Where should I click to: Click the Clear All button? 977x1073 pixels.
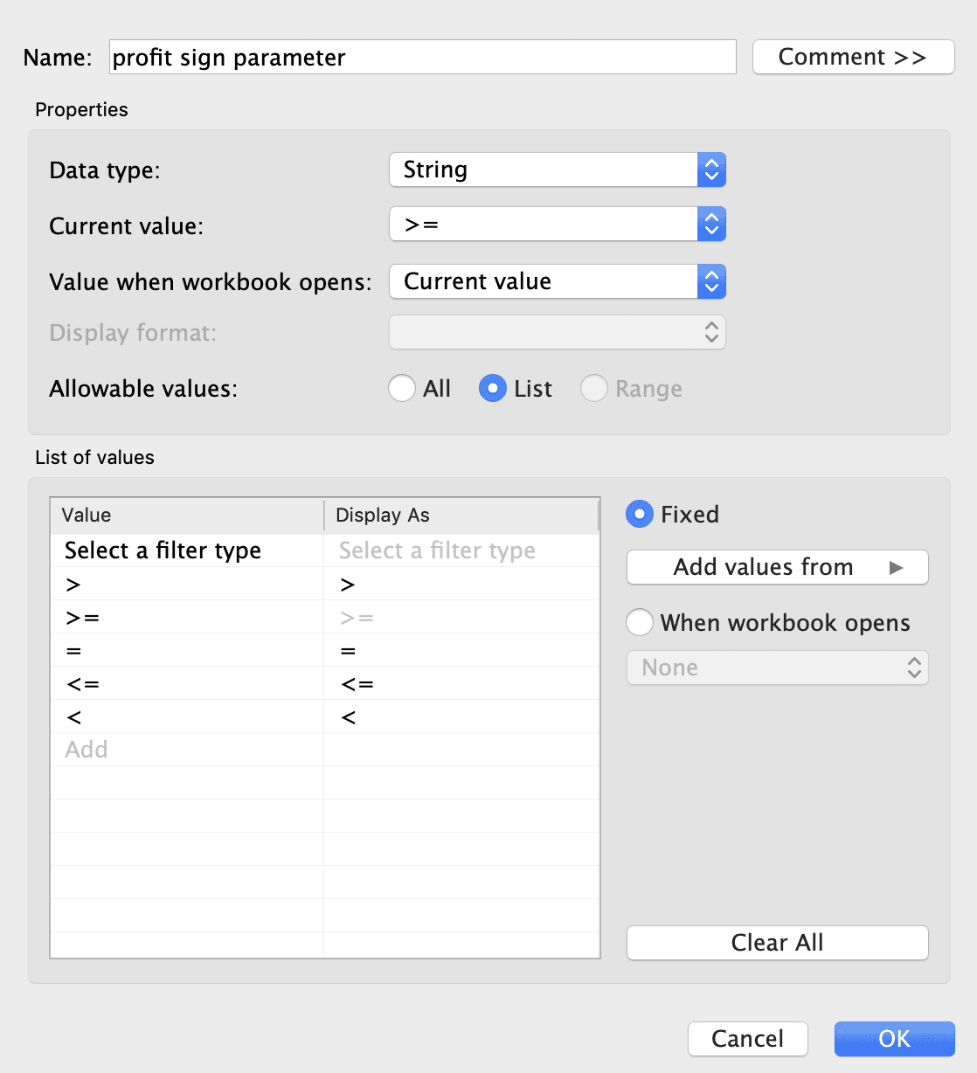point(776,942)
